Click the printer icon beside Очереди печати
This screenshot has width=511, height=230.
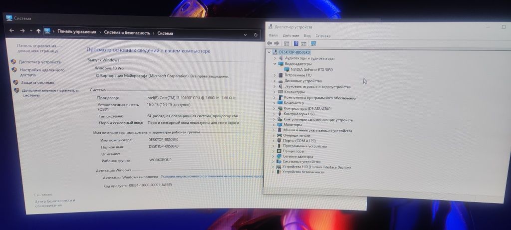point(279,135)
